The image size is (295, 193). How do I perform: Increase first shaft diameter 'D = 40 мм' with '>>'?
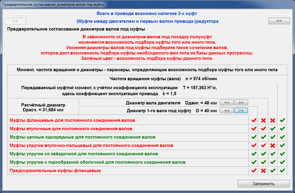(241, 111)
